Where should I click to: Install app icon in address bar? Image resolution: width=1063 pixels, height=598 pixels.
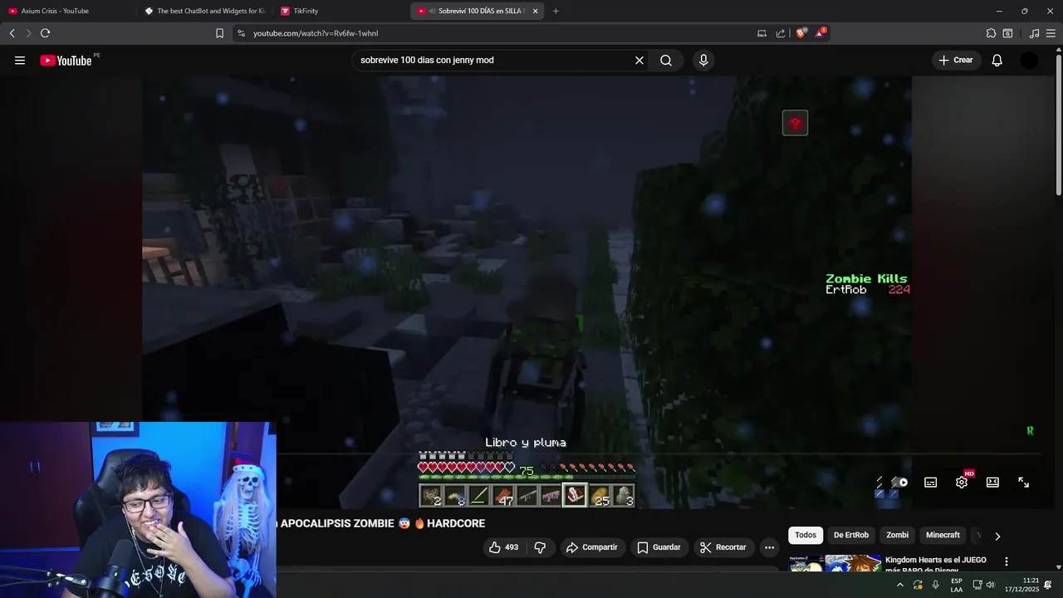click(x=762, y=33)
